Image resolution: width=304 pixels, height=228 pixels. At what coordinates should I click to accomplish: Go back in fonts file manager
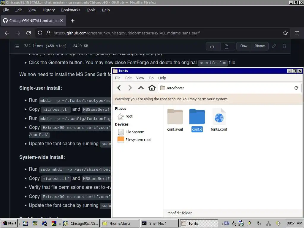pyautogui.click(x=119, y=88)
